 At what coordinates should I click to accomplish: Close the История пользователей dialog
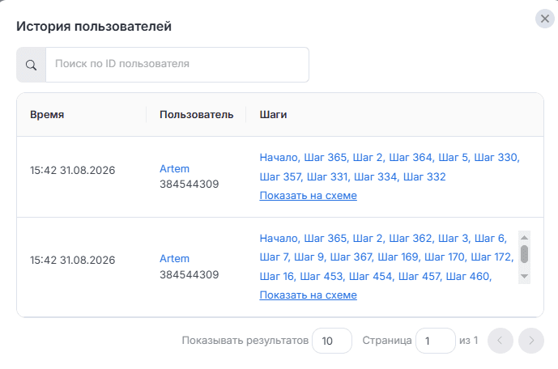[x=544, y=19]
